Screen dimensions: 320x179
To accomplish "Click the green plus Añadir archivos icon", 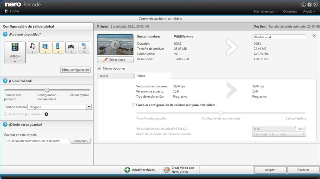I will [x=127, y=170].
